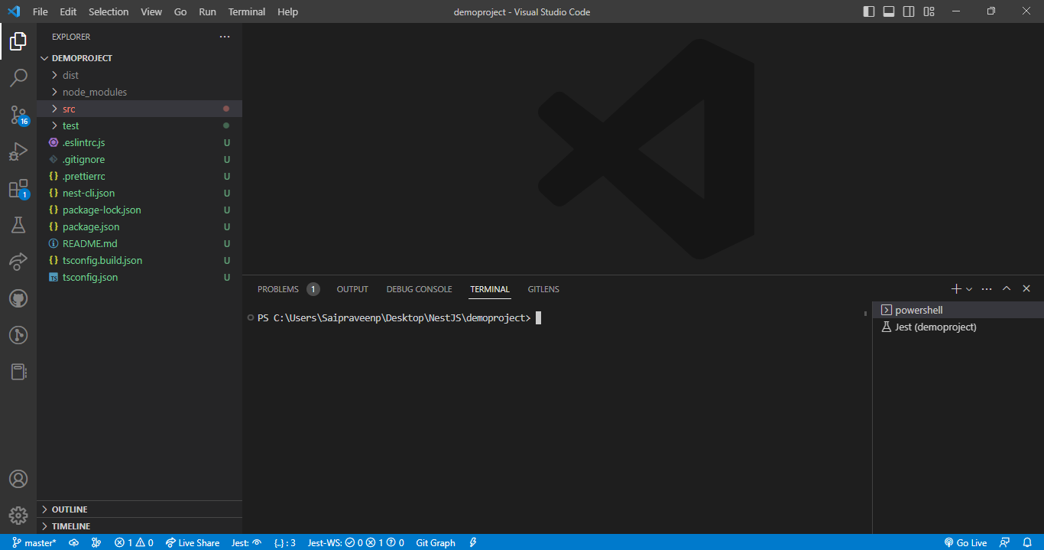Toggle panel visibility layout button
The width and height of the screenshot is (1044, 550).
(889, 11)
